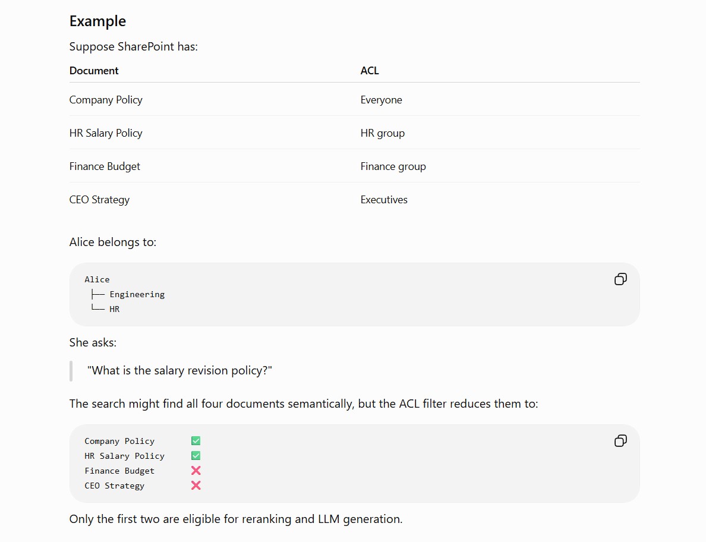706x542 pixels.
Task: Select the HR branch under Alice
Action: coord(114,309)
